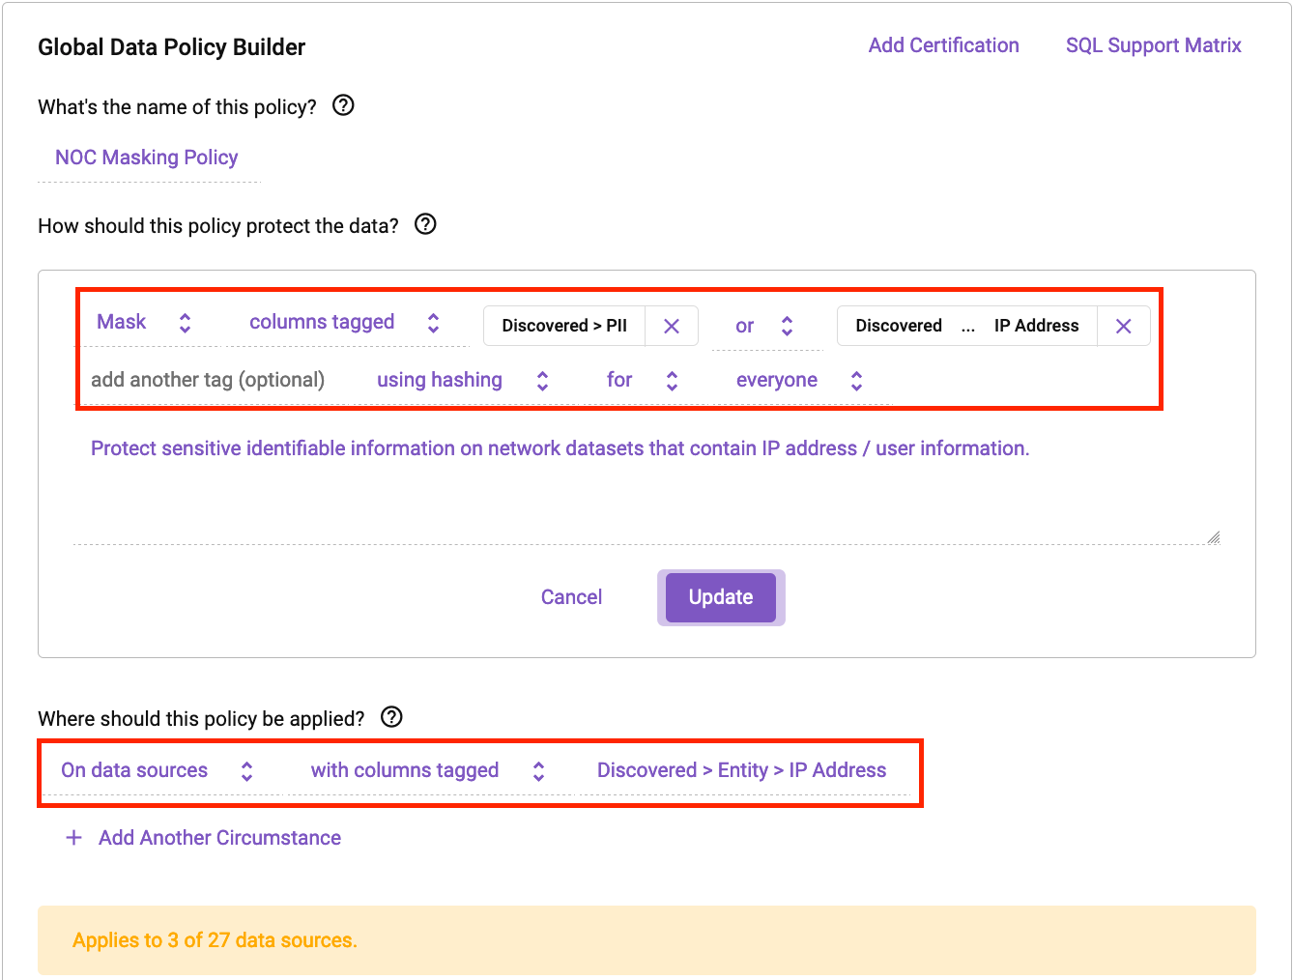This screenshot has width=1293, height=980.
Task: Remove the Discovered > PII tag
Action: point(672,327)
